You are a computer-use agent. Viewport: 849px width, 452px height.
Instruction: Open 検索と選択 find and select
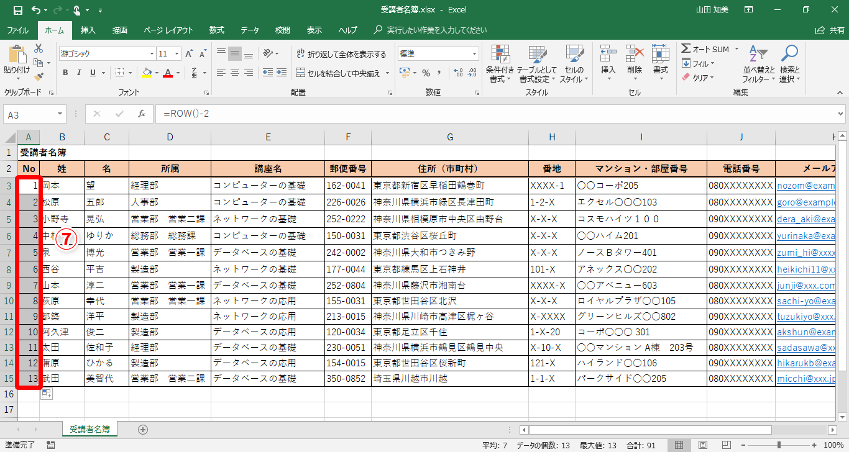[790, 63]
